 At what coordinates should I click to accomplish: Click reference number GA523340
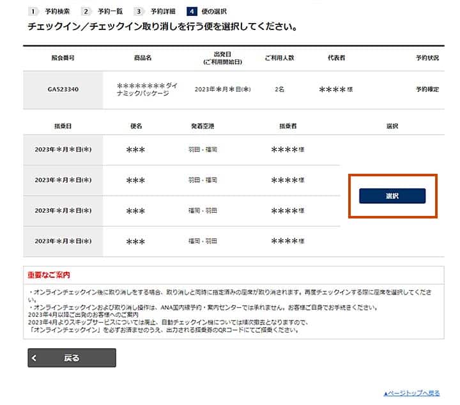(x=63, y=89)
